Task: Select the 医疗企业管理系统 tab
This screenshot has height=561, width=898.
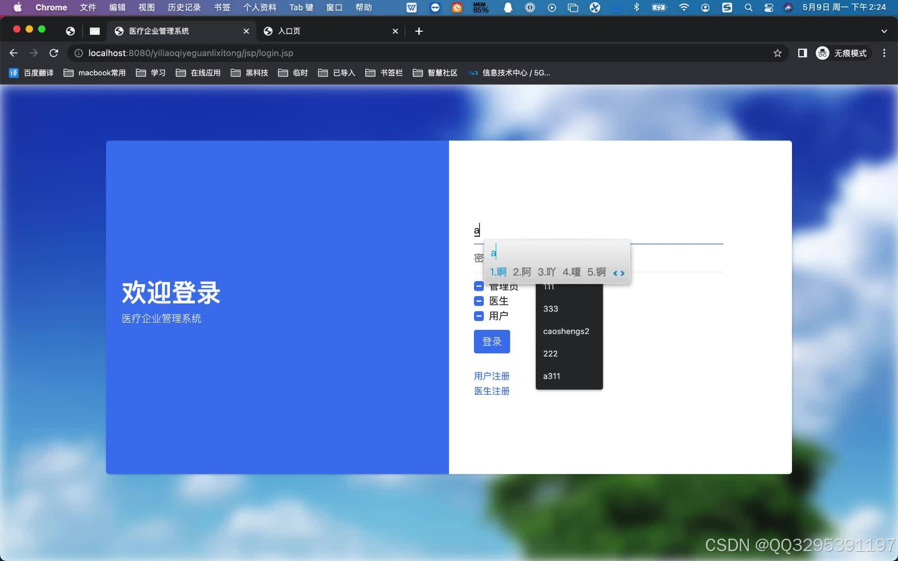Action: tap(181, 31)
